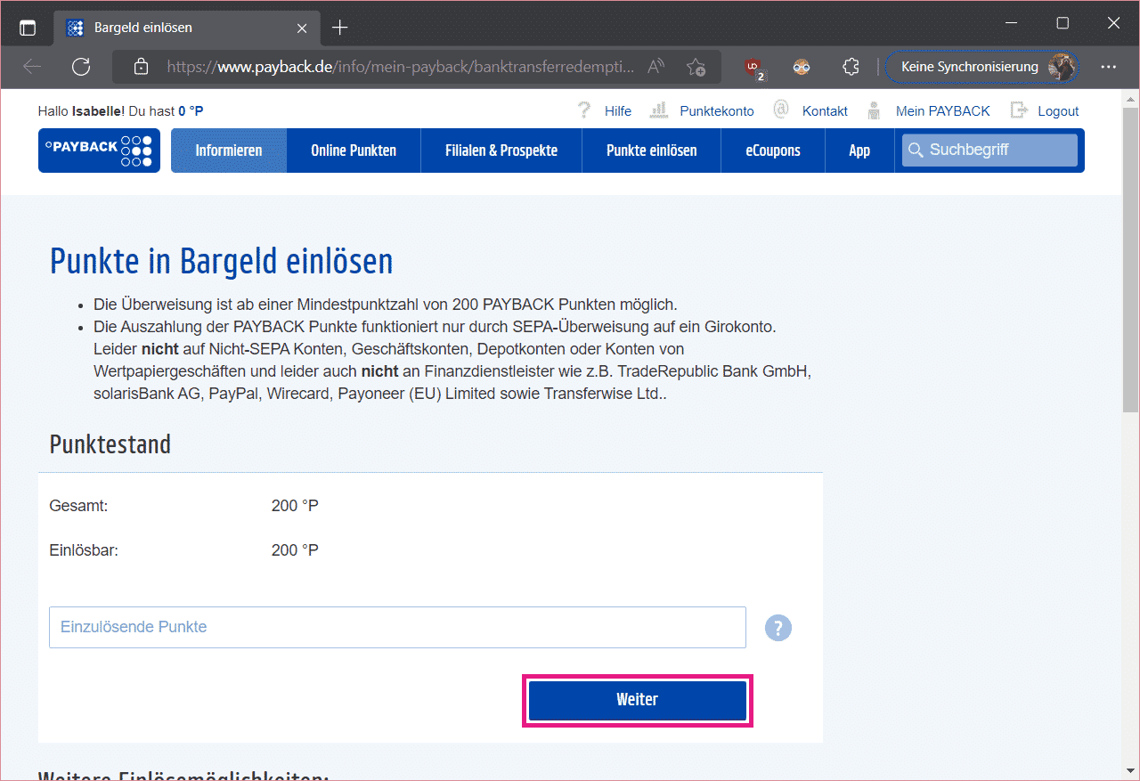Switch to the Punkte einlösen navigation item
This screenshot has width=1140, height=781.
(651, 150)
